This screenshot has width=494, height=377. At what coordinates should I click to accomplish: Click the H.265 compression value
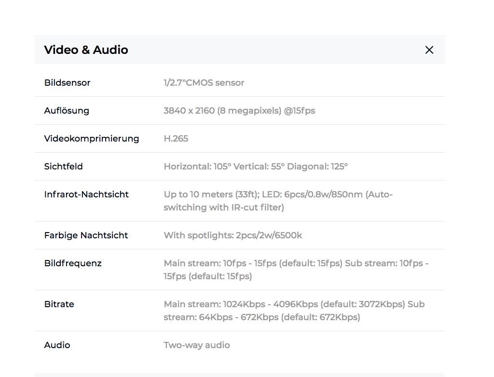point(176,139)
